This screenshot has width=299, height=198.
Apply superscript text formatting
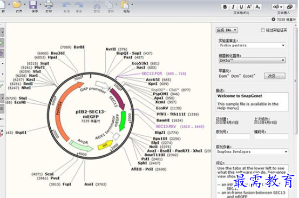click(249, 7)
